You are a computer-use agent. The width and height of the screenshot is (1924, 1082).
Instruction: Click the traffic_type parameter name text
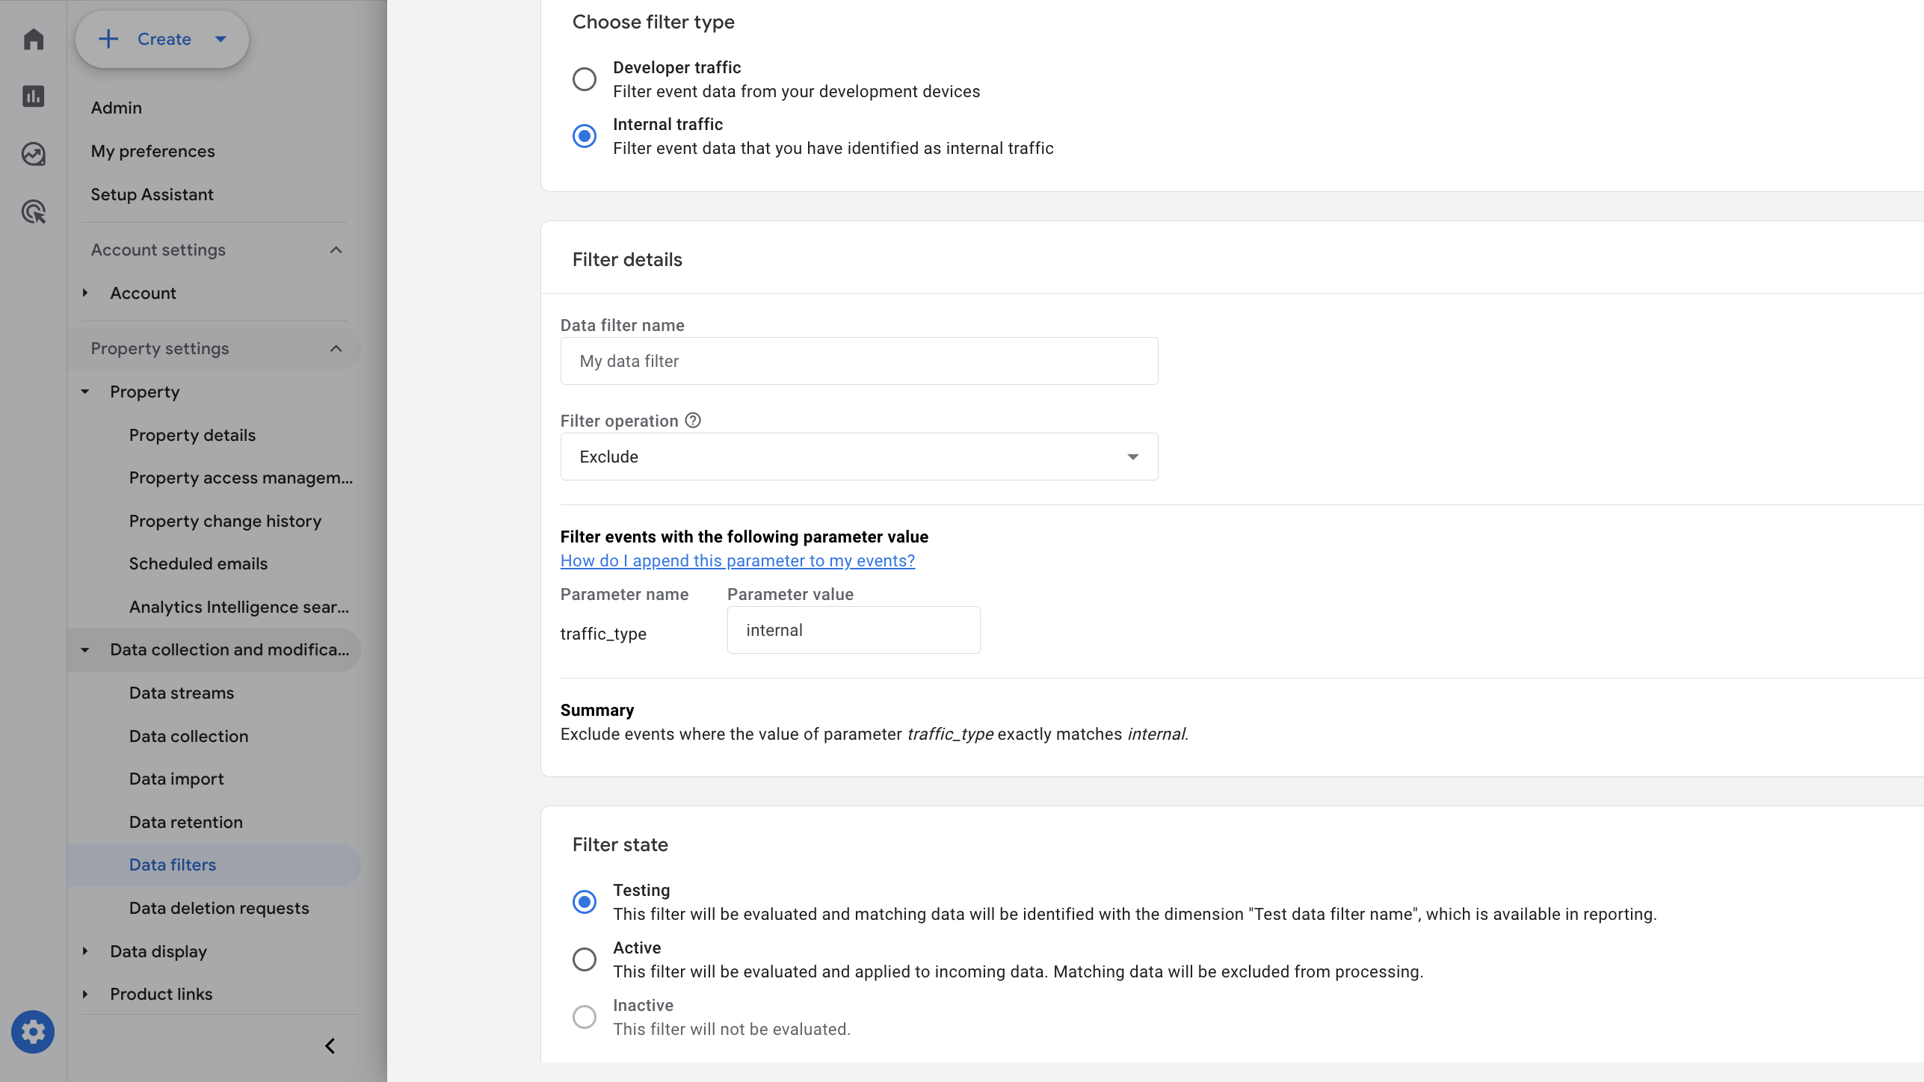(603, 634)
